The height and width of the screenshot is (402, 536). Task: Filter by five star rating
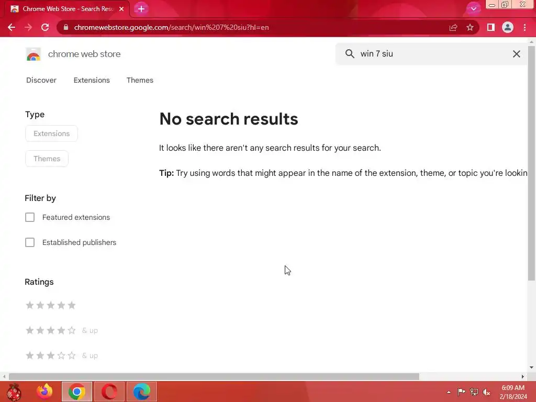(x=51, y=305)
